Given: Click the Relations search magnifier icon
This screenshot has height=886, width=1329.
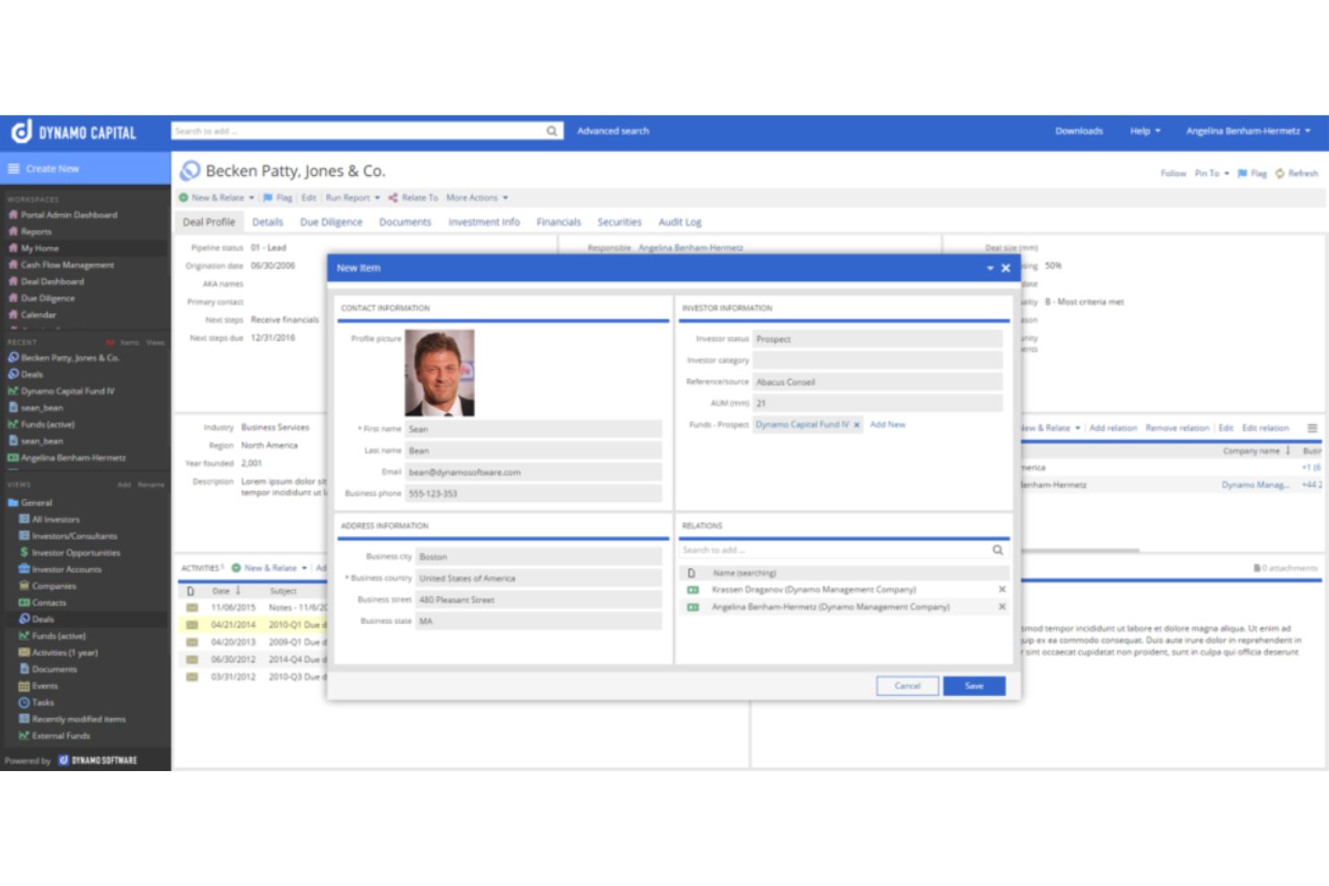Looking at the screenshot, I should pos(998,550).
